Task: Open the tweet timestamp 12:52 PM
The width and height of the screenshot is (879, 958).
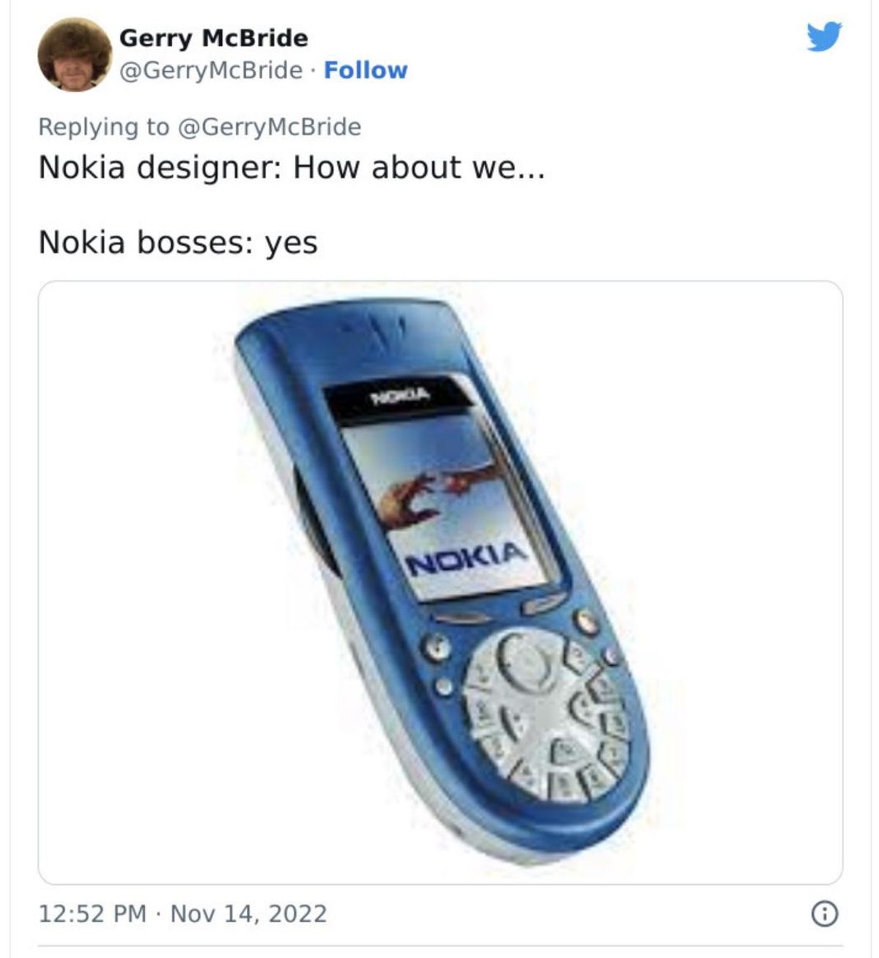Action: (92, 913)
